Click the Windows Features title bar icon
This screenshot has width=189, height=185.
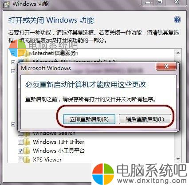(x=6, y=4)
